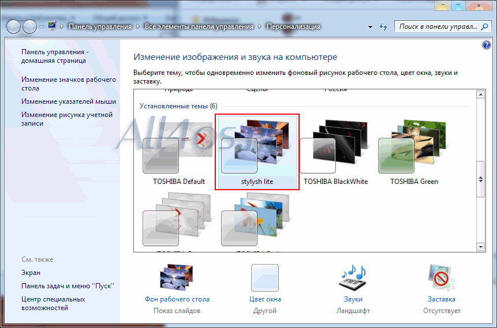Click the Установленные темы (6) group header

tap(178, 106)
